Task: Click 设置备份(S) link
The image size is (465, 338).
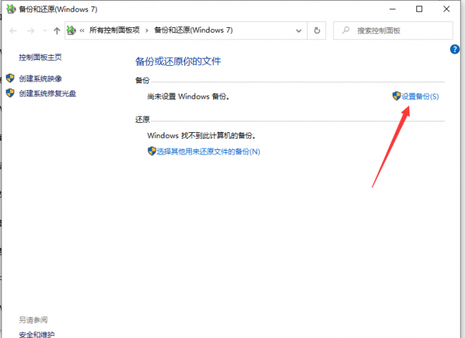Action: [x=420, y=96]
